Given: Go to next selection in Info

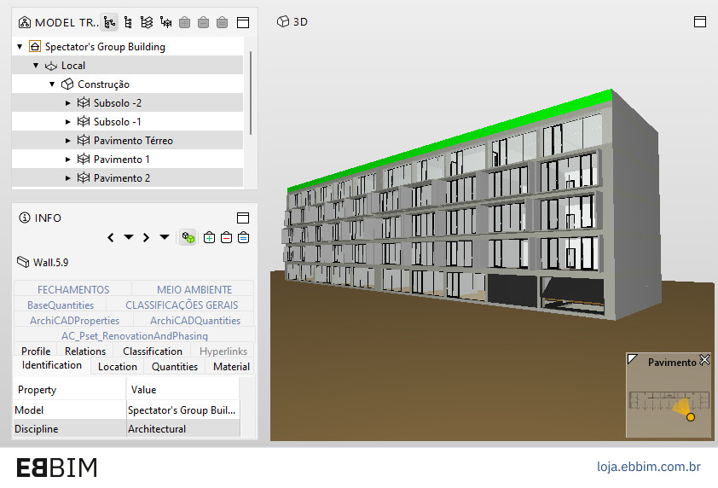Looking at the screenshot, I should coord(146,237).
